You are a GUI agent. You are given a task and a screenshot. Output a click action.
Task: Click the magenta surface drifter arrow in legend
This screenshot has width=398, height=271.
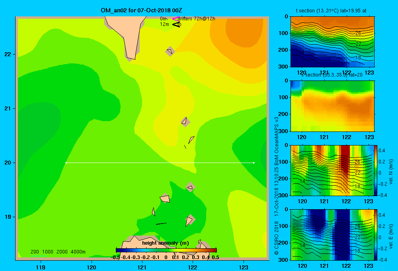(x=176, y=19)
